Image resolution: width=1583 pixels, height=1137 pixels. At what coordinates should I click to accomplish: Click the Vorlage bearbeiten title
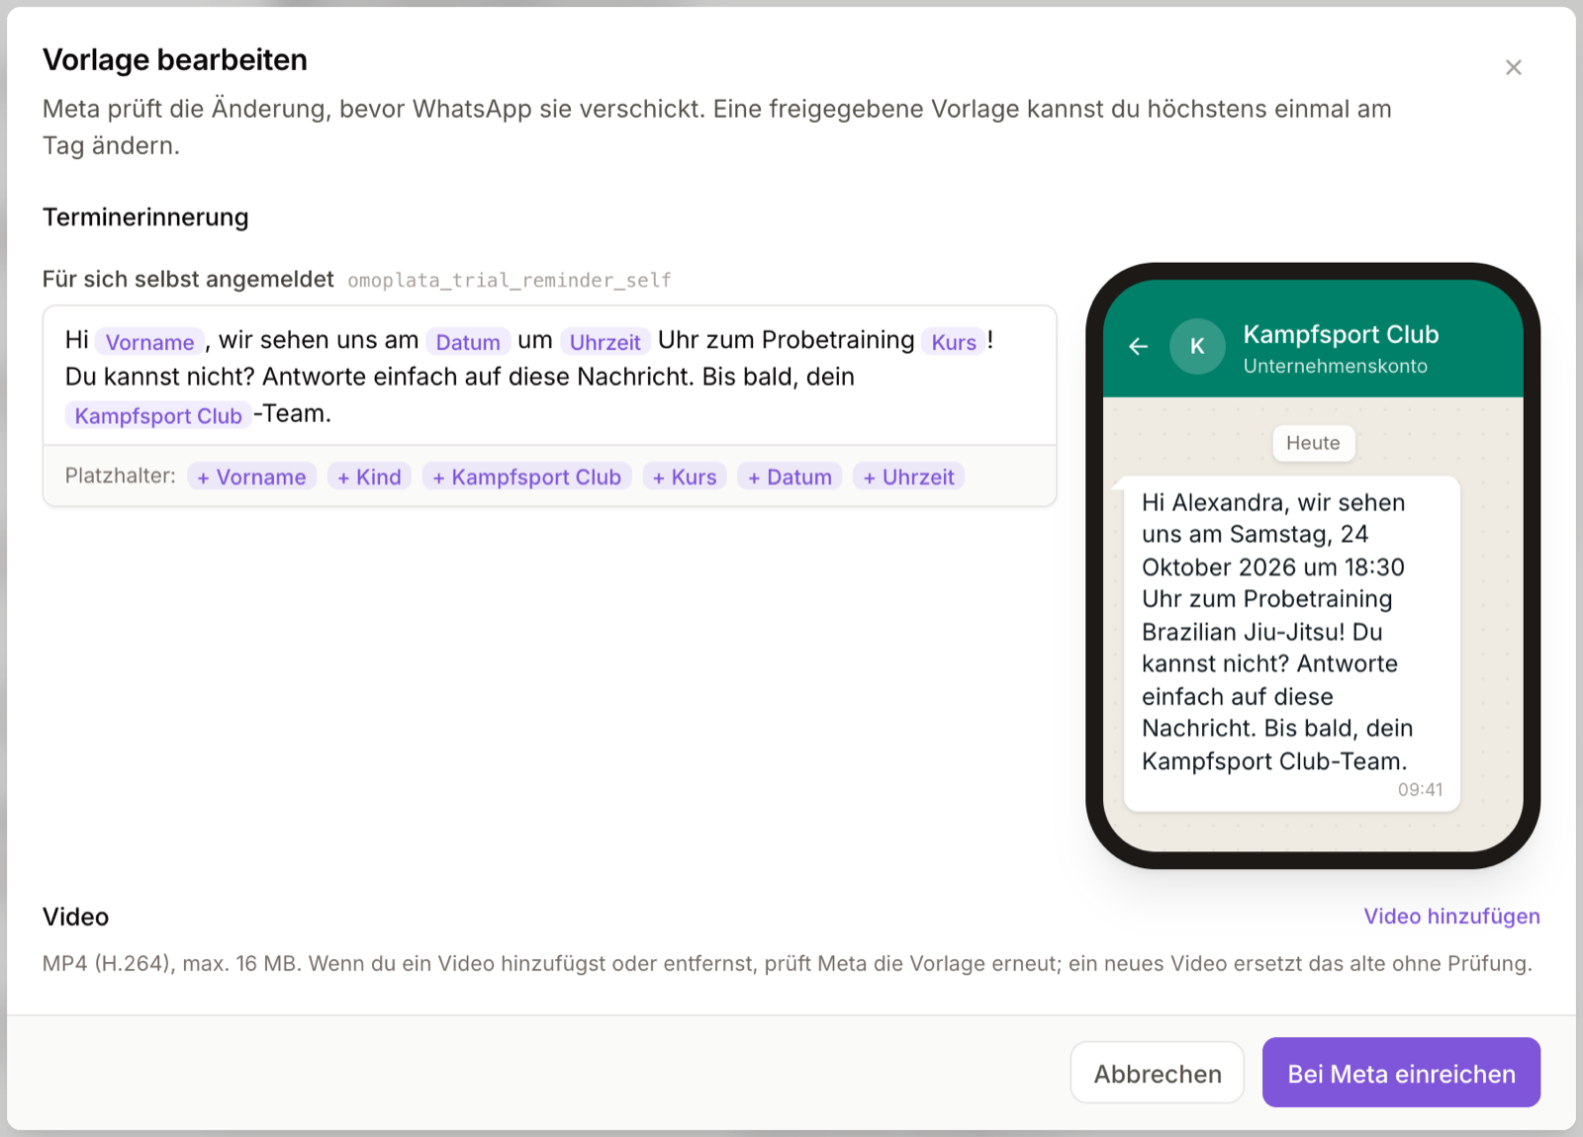pos(175,60)
